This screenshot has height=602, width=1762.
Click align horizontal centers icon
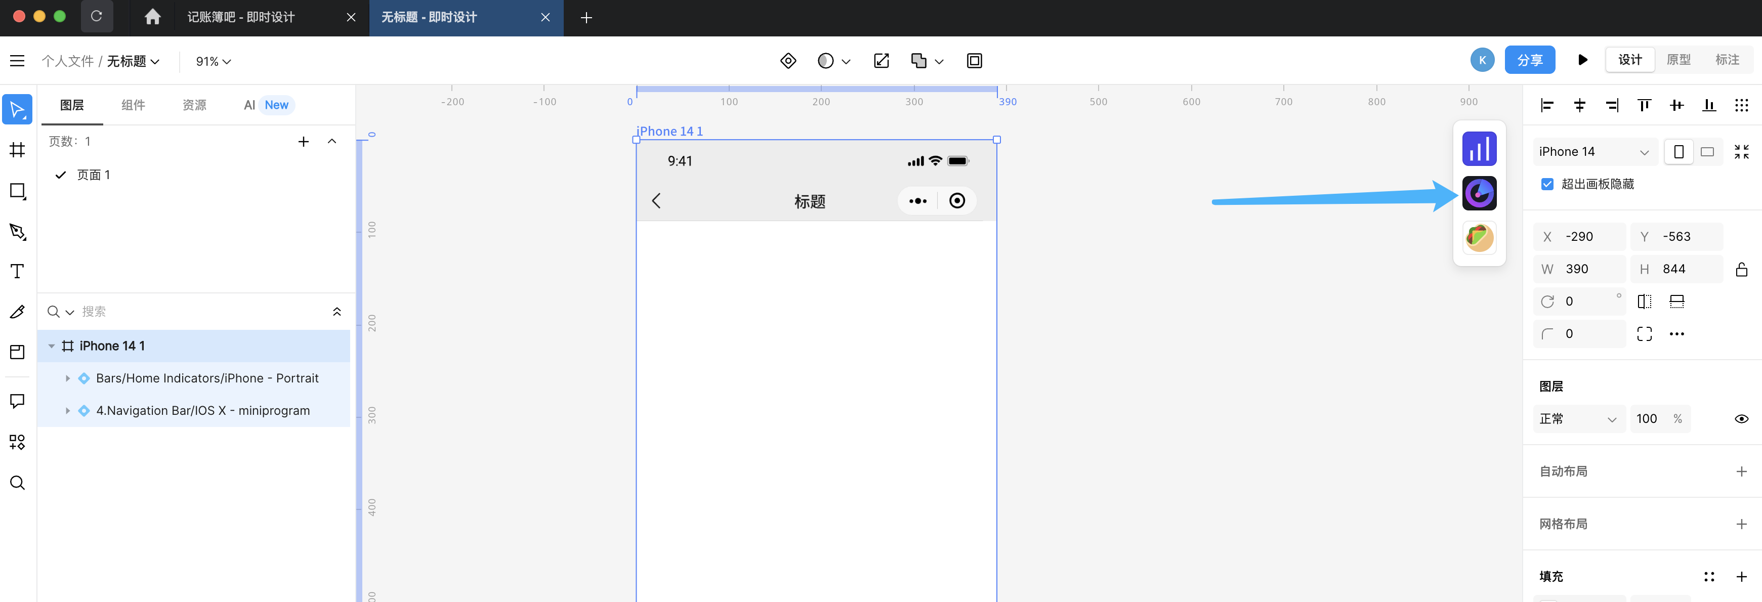[x=1579, y=105]
